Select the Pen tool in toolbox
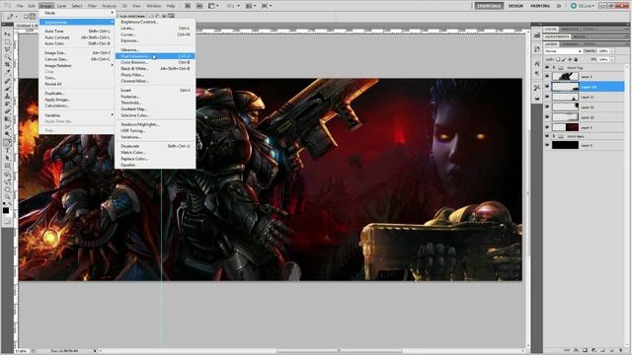 click(7, 143)
